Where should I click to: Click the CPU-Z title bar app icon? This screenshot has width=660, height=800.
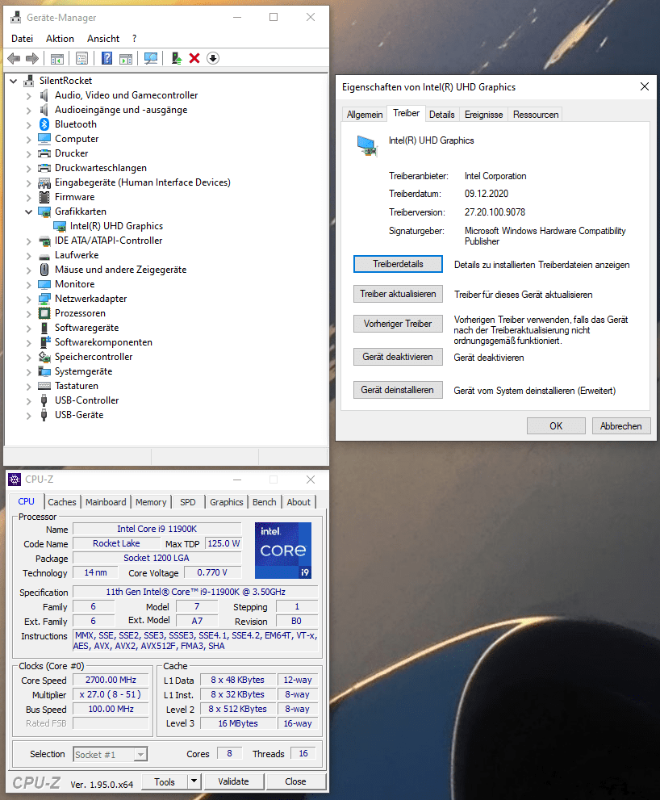15,480
